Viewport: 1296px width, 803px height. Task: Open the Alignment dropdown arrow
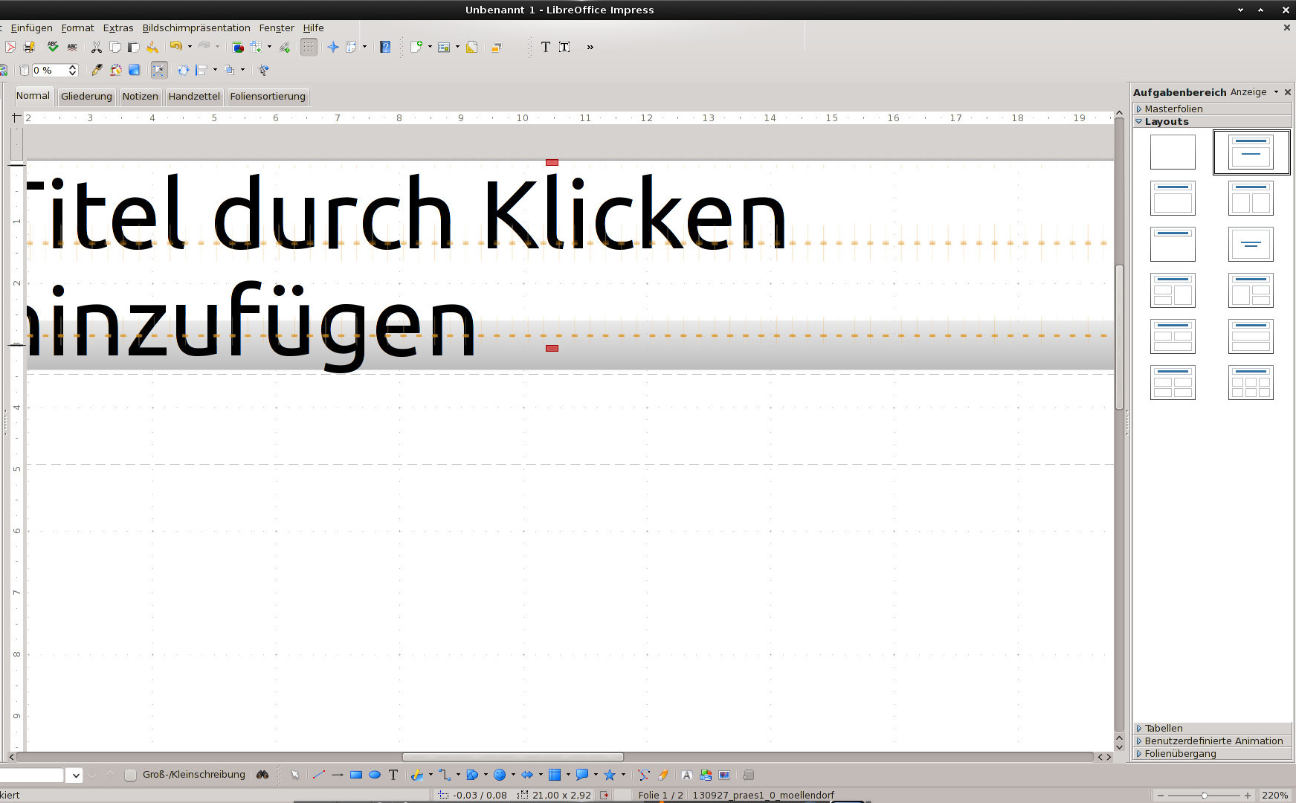coord(215,70)
